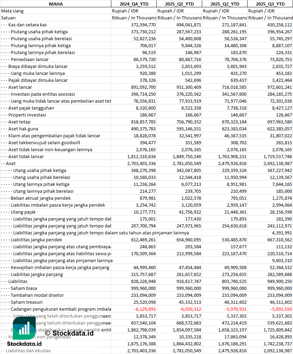Select Utang usaha pihak ketiga label
Viewport: 293px width, 354px height.
[40, 171]
